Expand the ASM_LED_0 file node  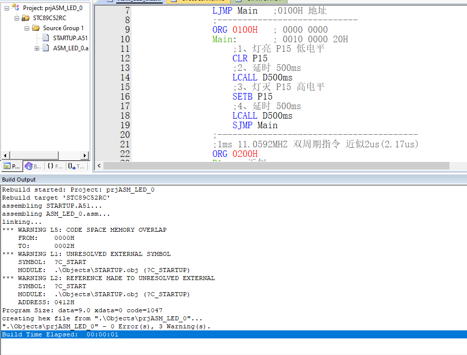[x=37, y=48]
